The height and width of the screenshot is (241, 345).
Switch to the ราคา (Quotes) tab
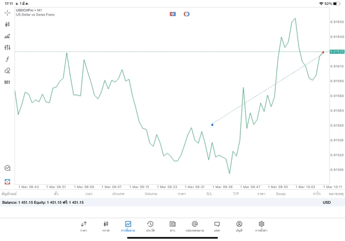(84, 226)
